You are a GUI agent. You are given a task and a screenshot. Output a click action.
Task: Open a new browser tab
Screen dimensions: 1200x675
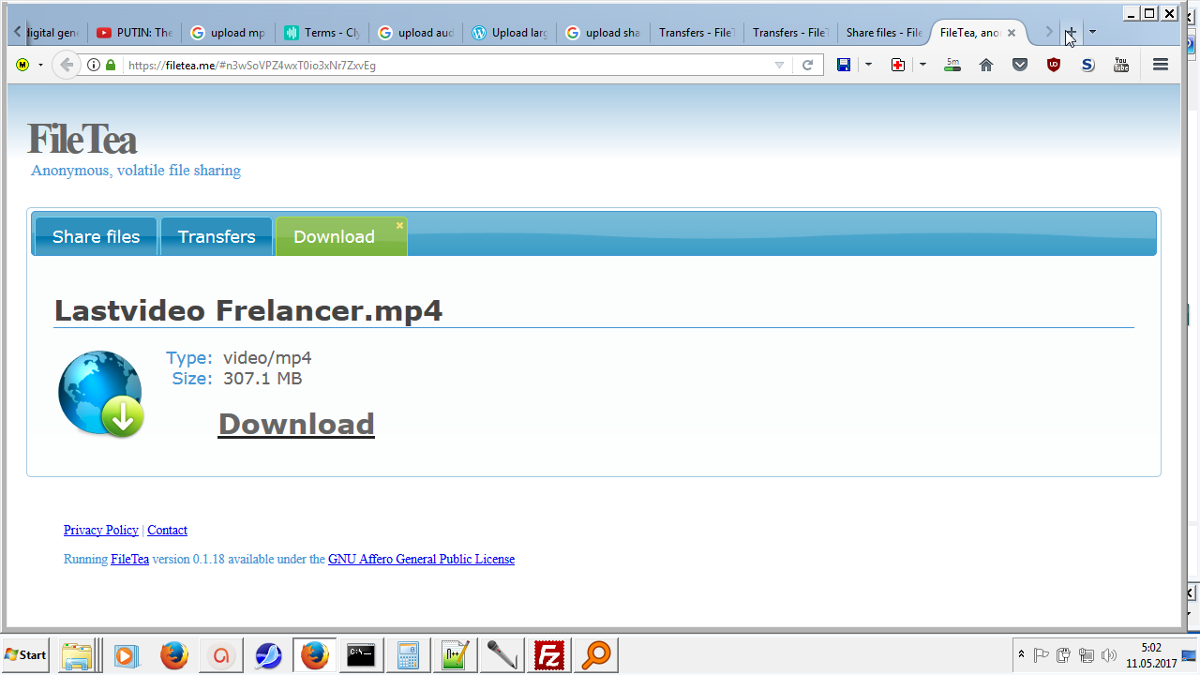point(1070,32)
